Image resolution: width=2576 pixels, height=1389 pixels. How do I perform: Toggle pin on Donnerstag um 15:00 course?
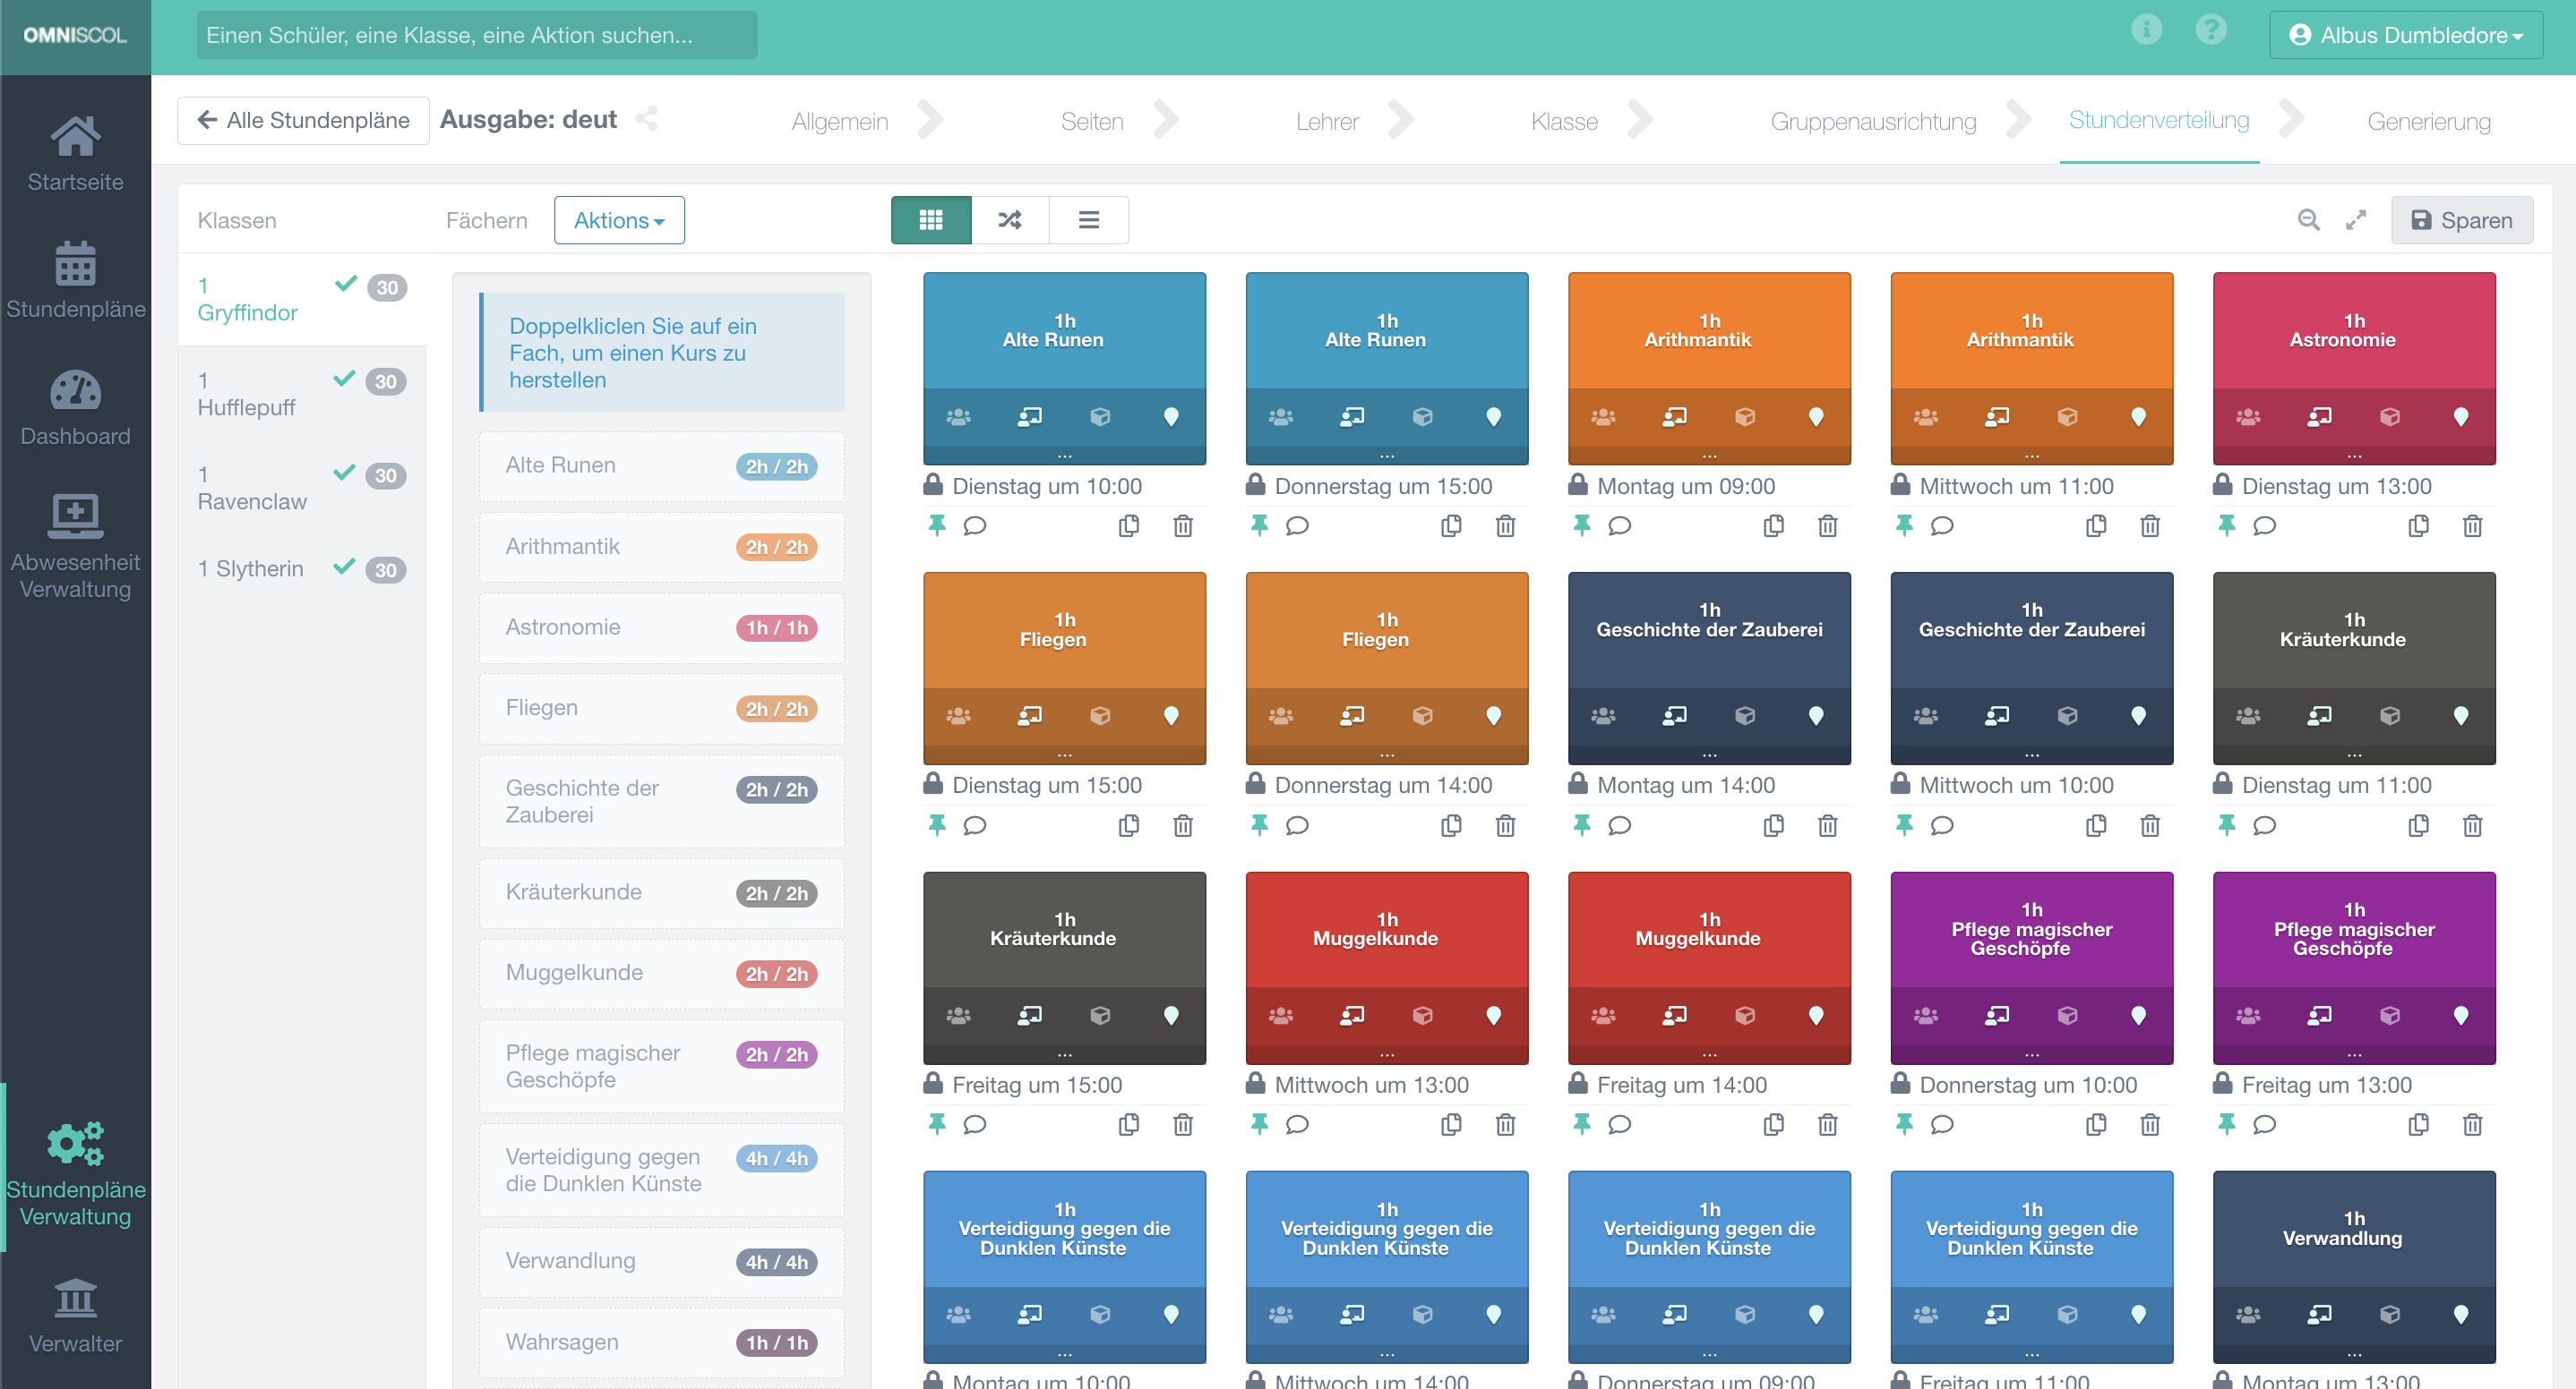[x=1259, y=525]
